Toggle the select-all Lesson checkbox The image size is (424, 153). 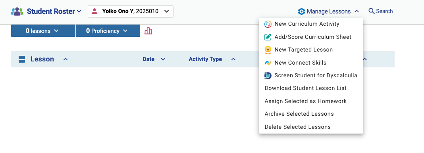pos(22,59)
